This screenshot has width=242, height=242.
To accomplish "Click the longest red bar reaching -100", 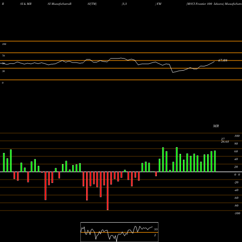I will pyautogui.click(x=107, y=191).
